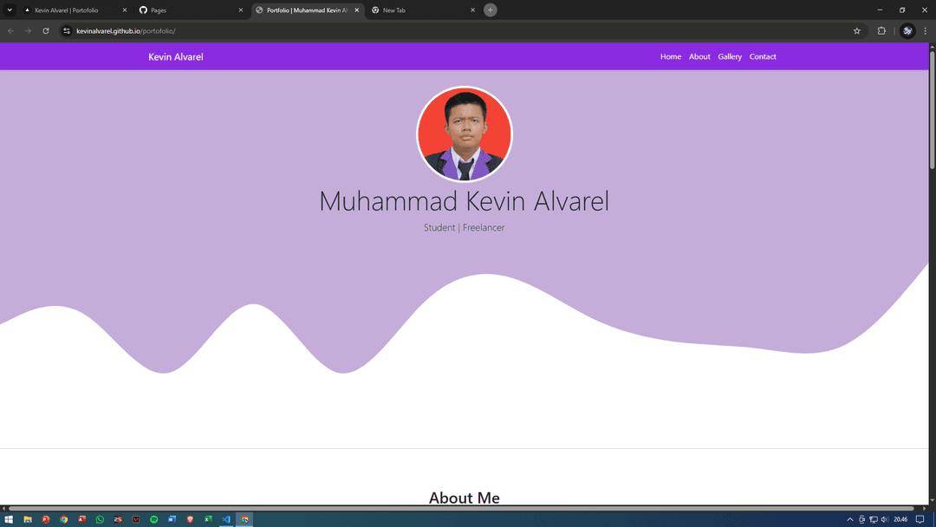
Task: Open the Gallery navigation link
Action: (730, 57)
